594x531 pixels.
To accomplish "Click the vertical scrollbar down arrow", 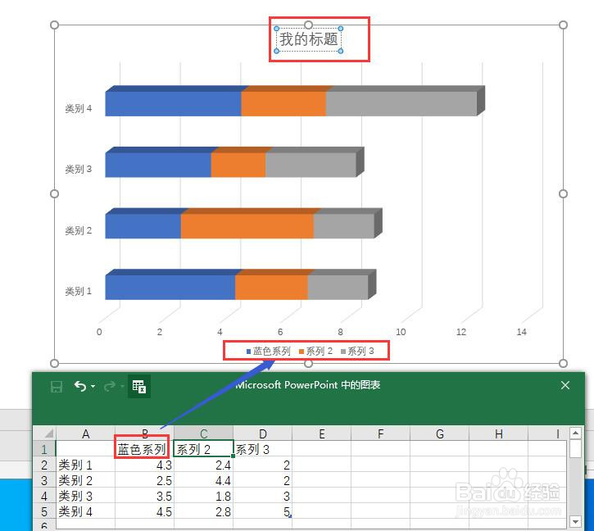I will point(575,522).
